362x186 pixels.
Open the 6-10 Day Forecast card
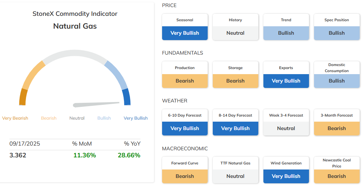(185, 122)
